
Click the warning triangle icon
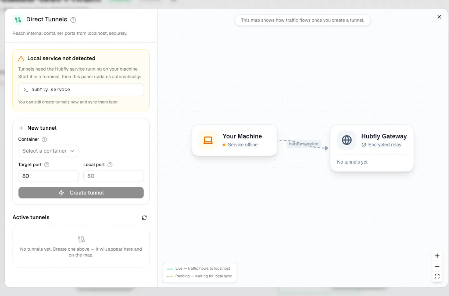pyautogui.click(x=21, y=59)
